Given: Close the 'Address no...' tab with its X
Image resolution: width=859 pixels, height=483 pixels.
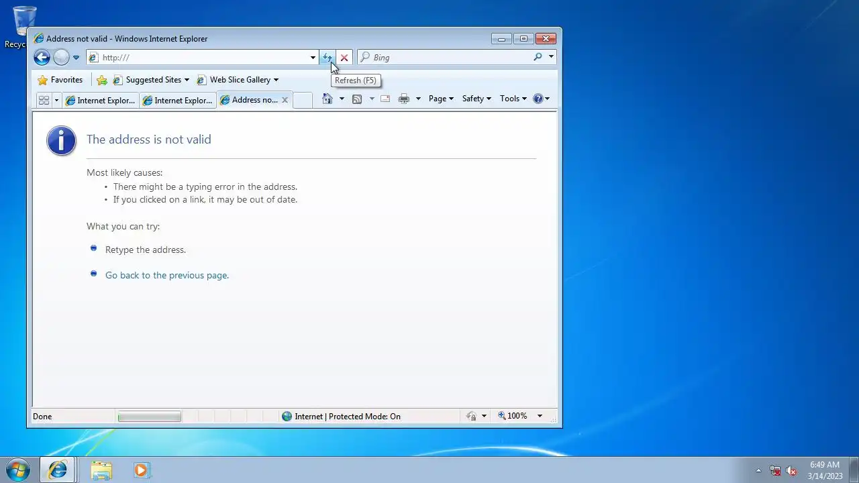Looking at the screenshot, I should [285, 100].
